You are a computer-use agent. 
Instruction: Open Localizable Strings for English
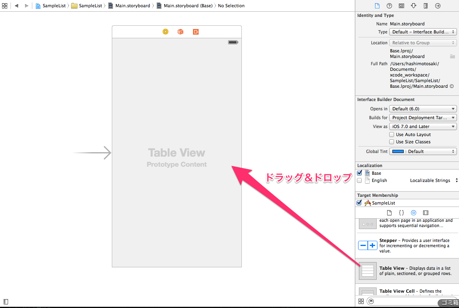point(431,180)
